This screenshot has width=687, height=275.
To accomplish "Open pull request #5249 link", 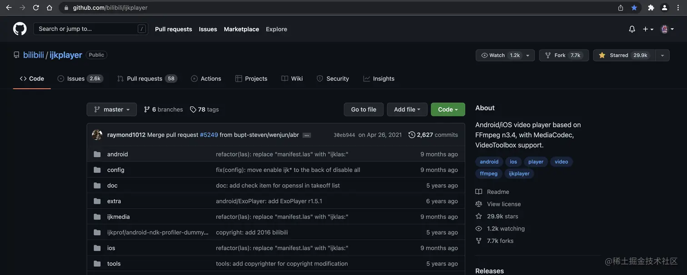I will point(209,135).
